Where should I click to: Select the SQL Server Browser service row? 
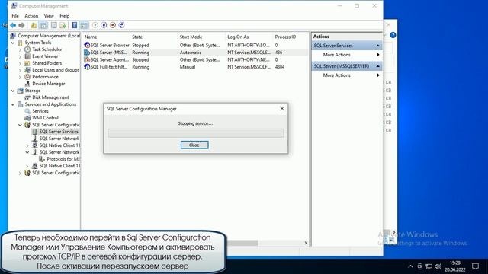195,46
